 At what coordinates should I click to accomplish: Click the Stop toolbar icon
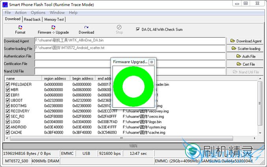click(x=119, y=29)
